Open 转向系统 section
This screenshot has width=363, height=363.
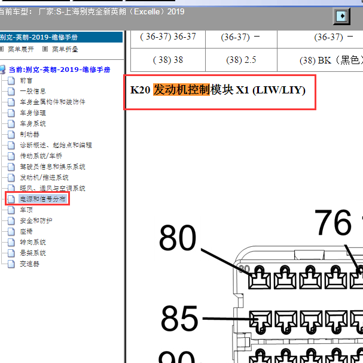coord(33,242)
